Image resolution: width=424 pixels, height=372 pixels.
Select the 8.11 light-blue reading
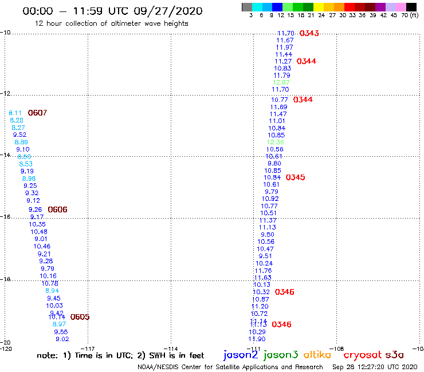(15, 113)
